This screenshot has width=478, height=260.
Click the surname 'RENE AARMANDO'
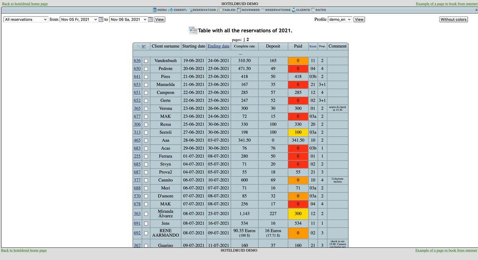point(165,233)
